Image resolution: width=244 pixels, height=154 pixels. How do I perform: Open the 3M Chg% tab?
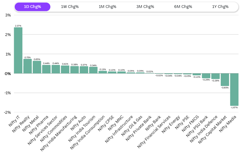tap(145, 7)
